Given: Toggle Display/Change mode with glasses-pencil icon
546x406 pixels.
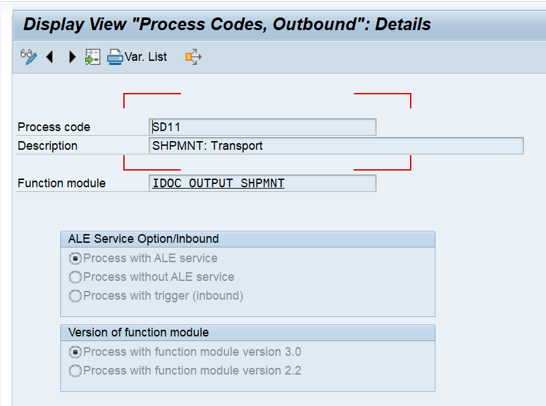Looking at the screenshot, I should [x=29, y=57].
